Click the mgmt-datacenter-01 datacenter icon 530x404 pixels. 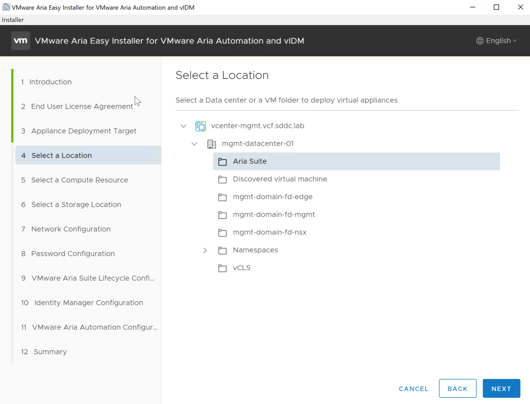(x=211, y=144)
